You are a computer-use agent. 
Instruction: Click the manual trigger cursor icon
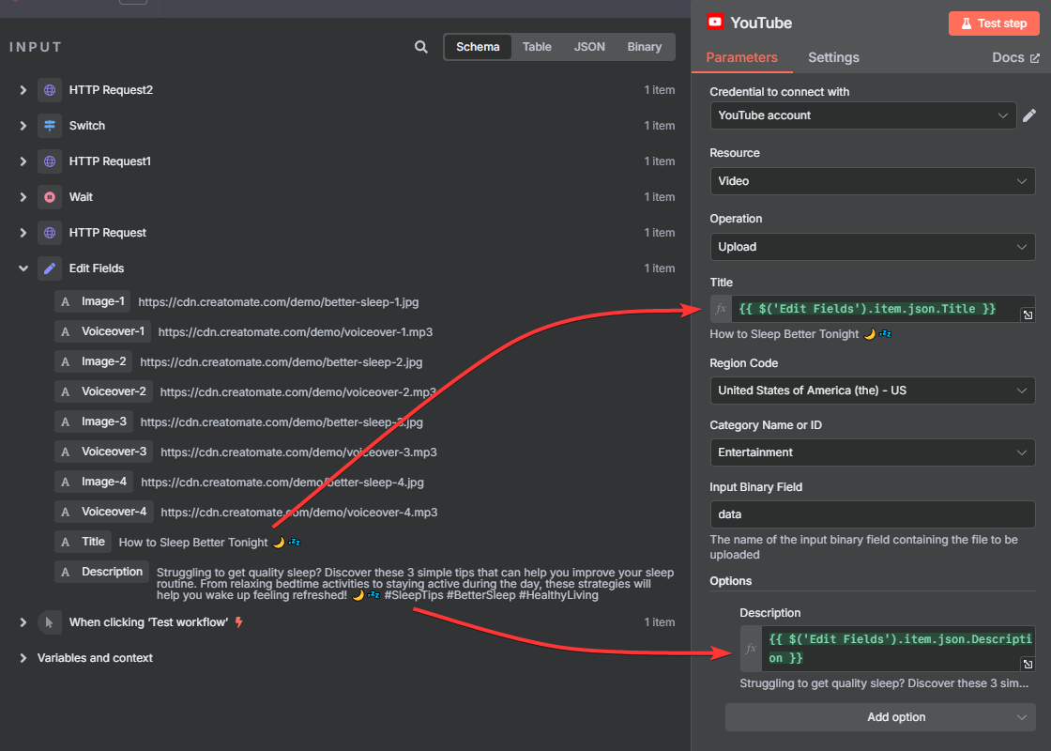pyautogui.click(x=50, y=622)
